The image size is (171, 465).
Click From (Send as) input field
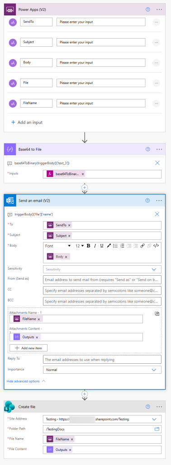[x=102, y=279]
